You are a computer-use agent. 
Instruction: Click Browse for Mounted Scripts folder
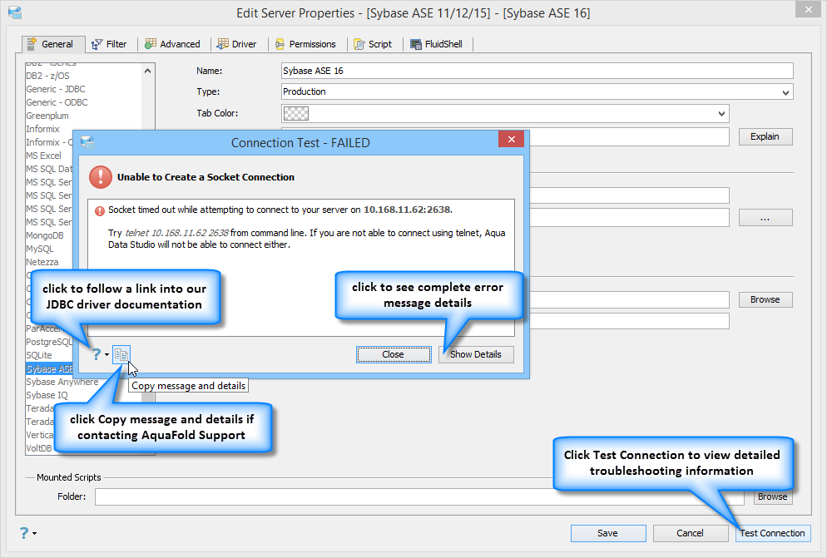pos(773,496)
